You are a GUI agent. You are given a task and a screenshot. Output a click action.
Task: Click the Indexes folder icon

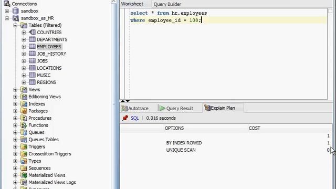pyautogui.click(x=24, y=104)
